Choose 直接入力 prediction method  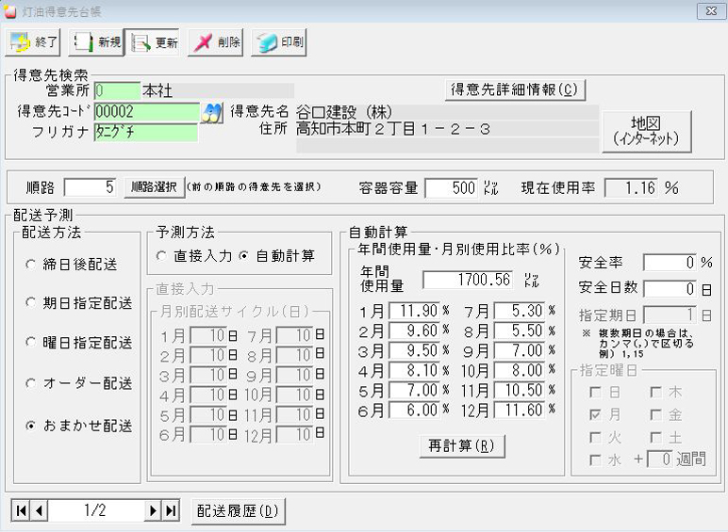162,256
